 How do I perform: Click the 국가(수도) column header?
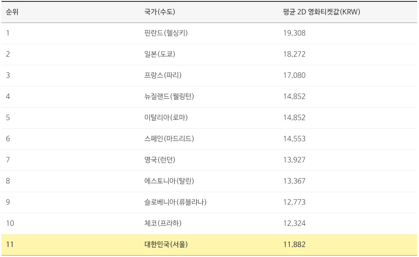(160, 12)
